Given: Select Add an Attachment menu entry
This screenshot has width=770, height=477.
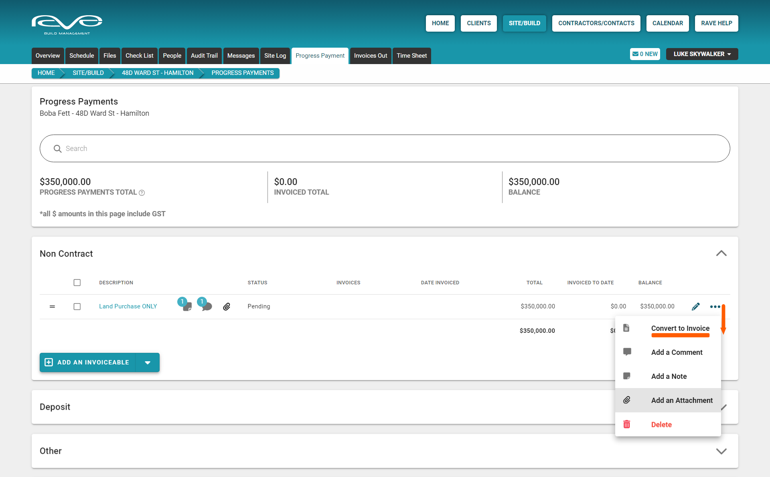Looking at the screenshot, I should [x=681, y=400].
